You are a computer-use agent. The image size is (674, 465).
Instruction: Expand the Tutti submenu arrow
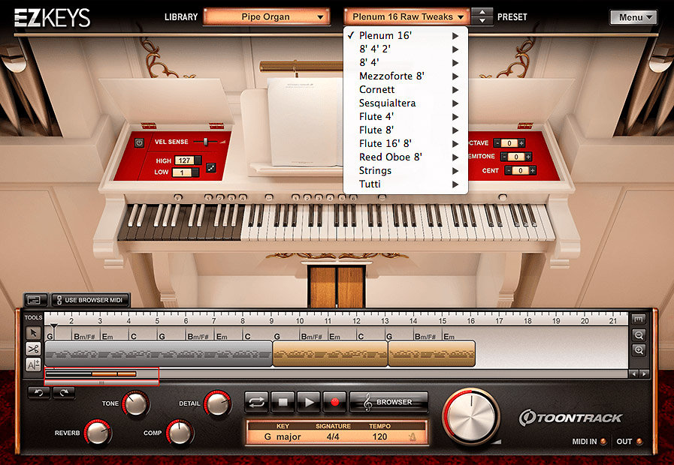click(455, 184)
